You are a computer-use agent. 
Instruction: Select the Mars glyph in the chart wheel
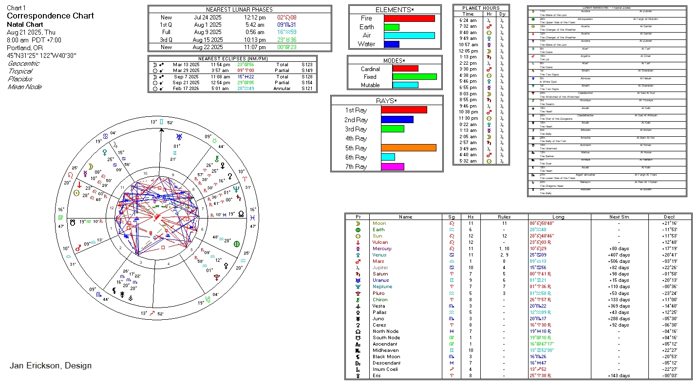tap(78, 248)
